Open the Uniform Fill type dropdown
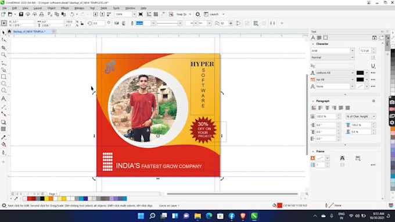The image size is (395, 222). [x=352, y=72]
